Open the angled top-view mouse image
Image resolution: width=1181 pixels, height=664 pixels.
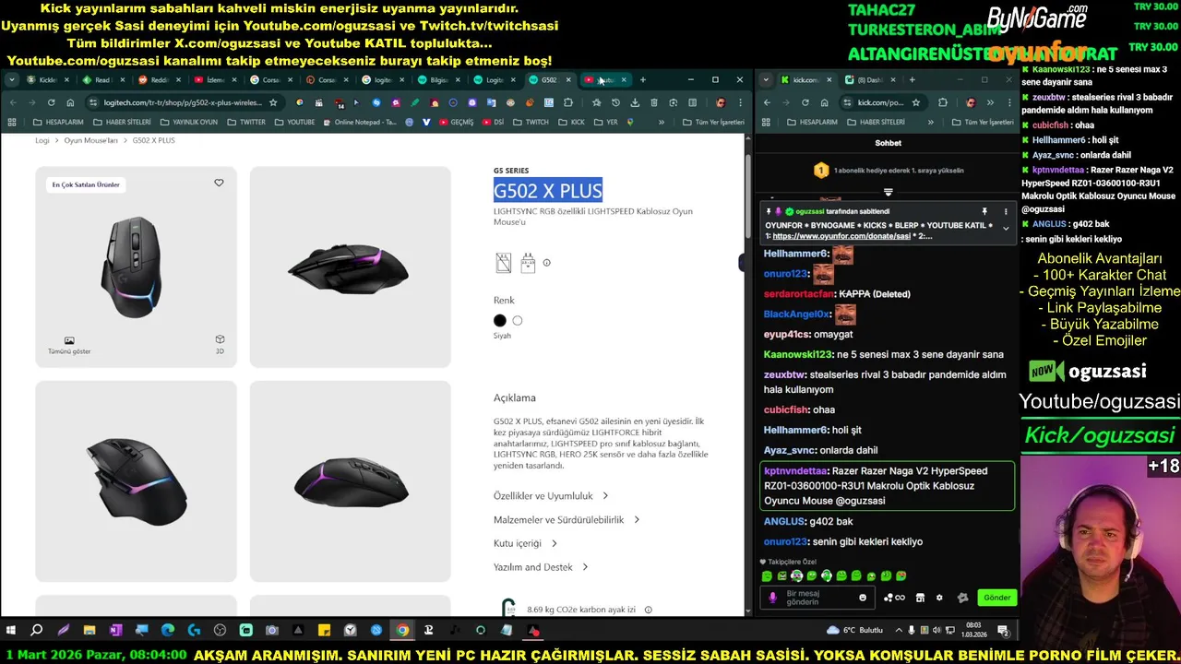[x=136, y=481]
